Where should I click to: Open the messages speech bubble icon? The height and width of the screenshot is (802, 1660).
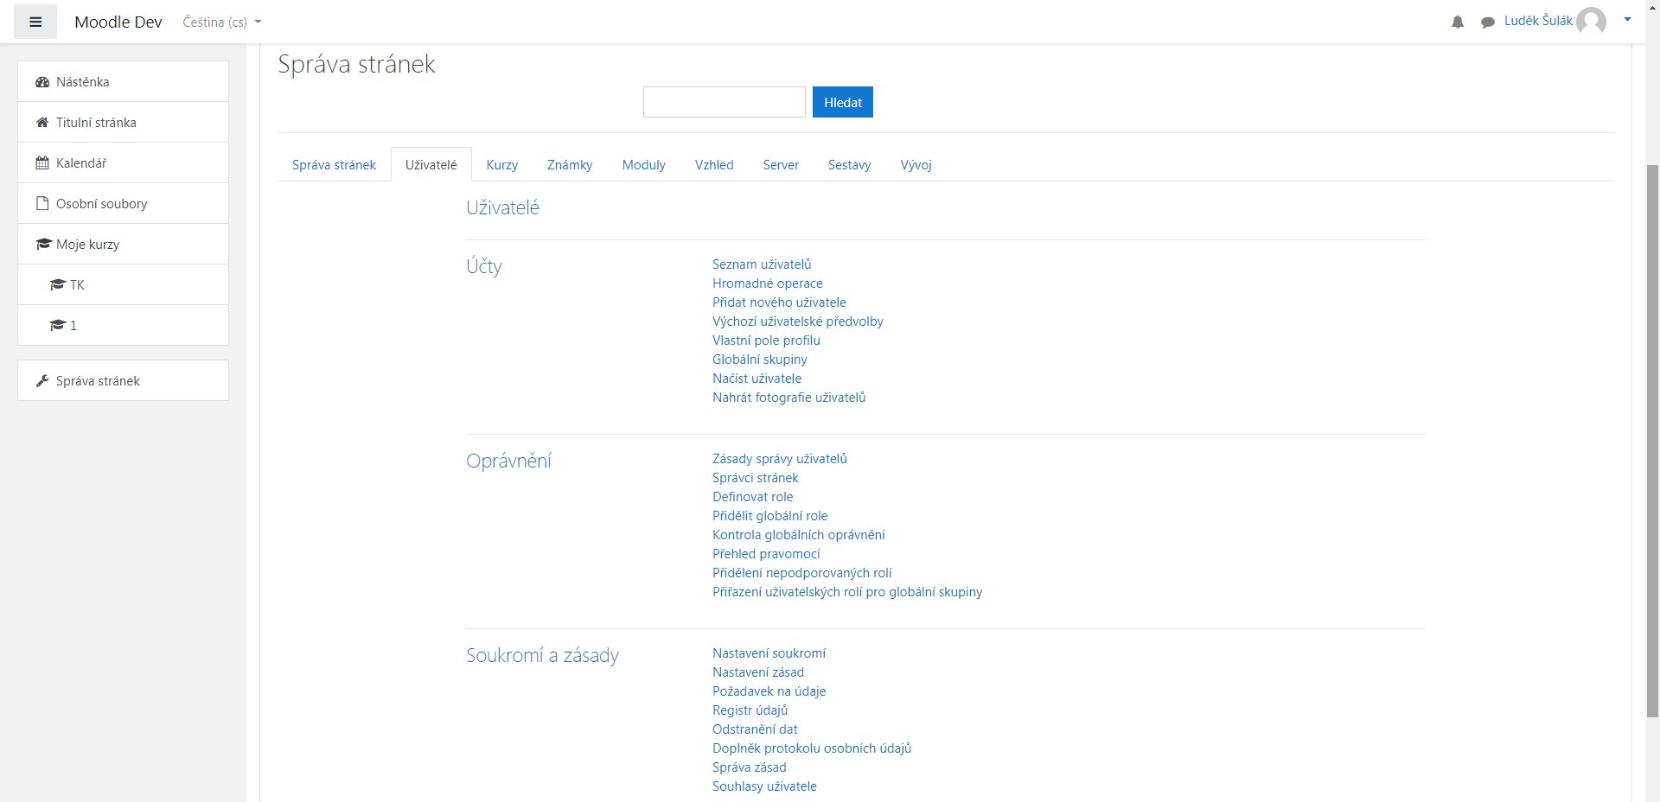pos(1487,22)
